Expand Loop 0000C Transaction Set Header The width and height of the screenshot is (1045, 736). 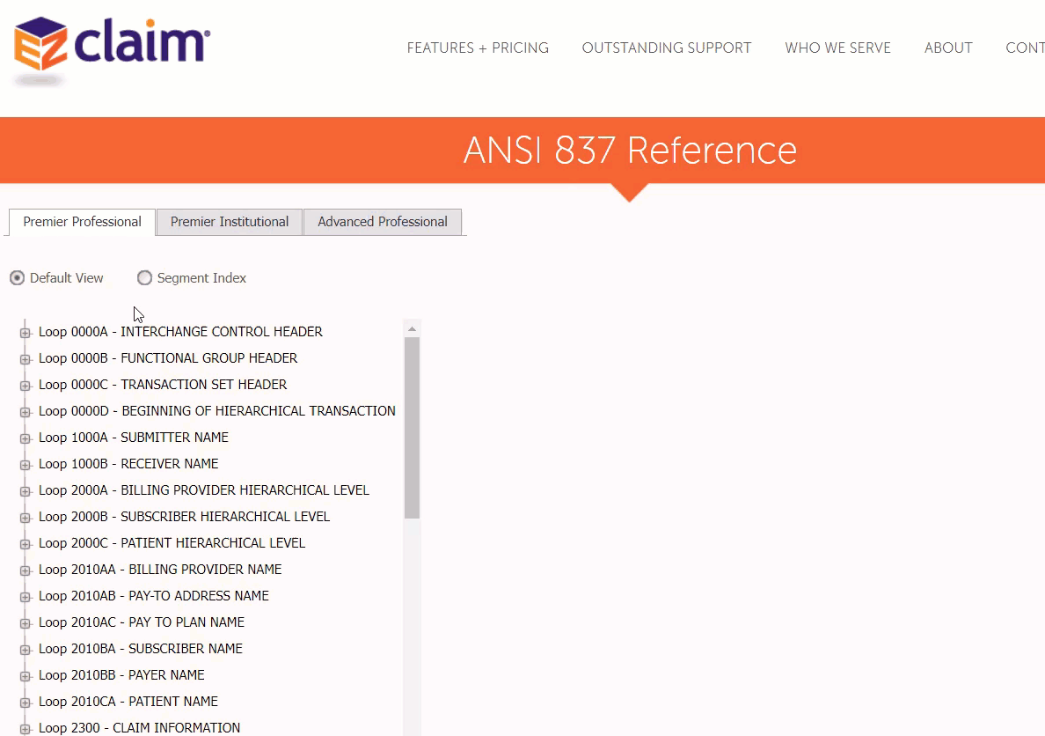tap(26, 386)
